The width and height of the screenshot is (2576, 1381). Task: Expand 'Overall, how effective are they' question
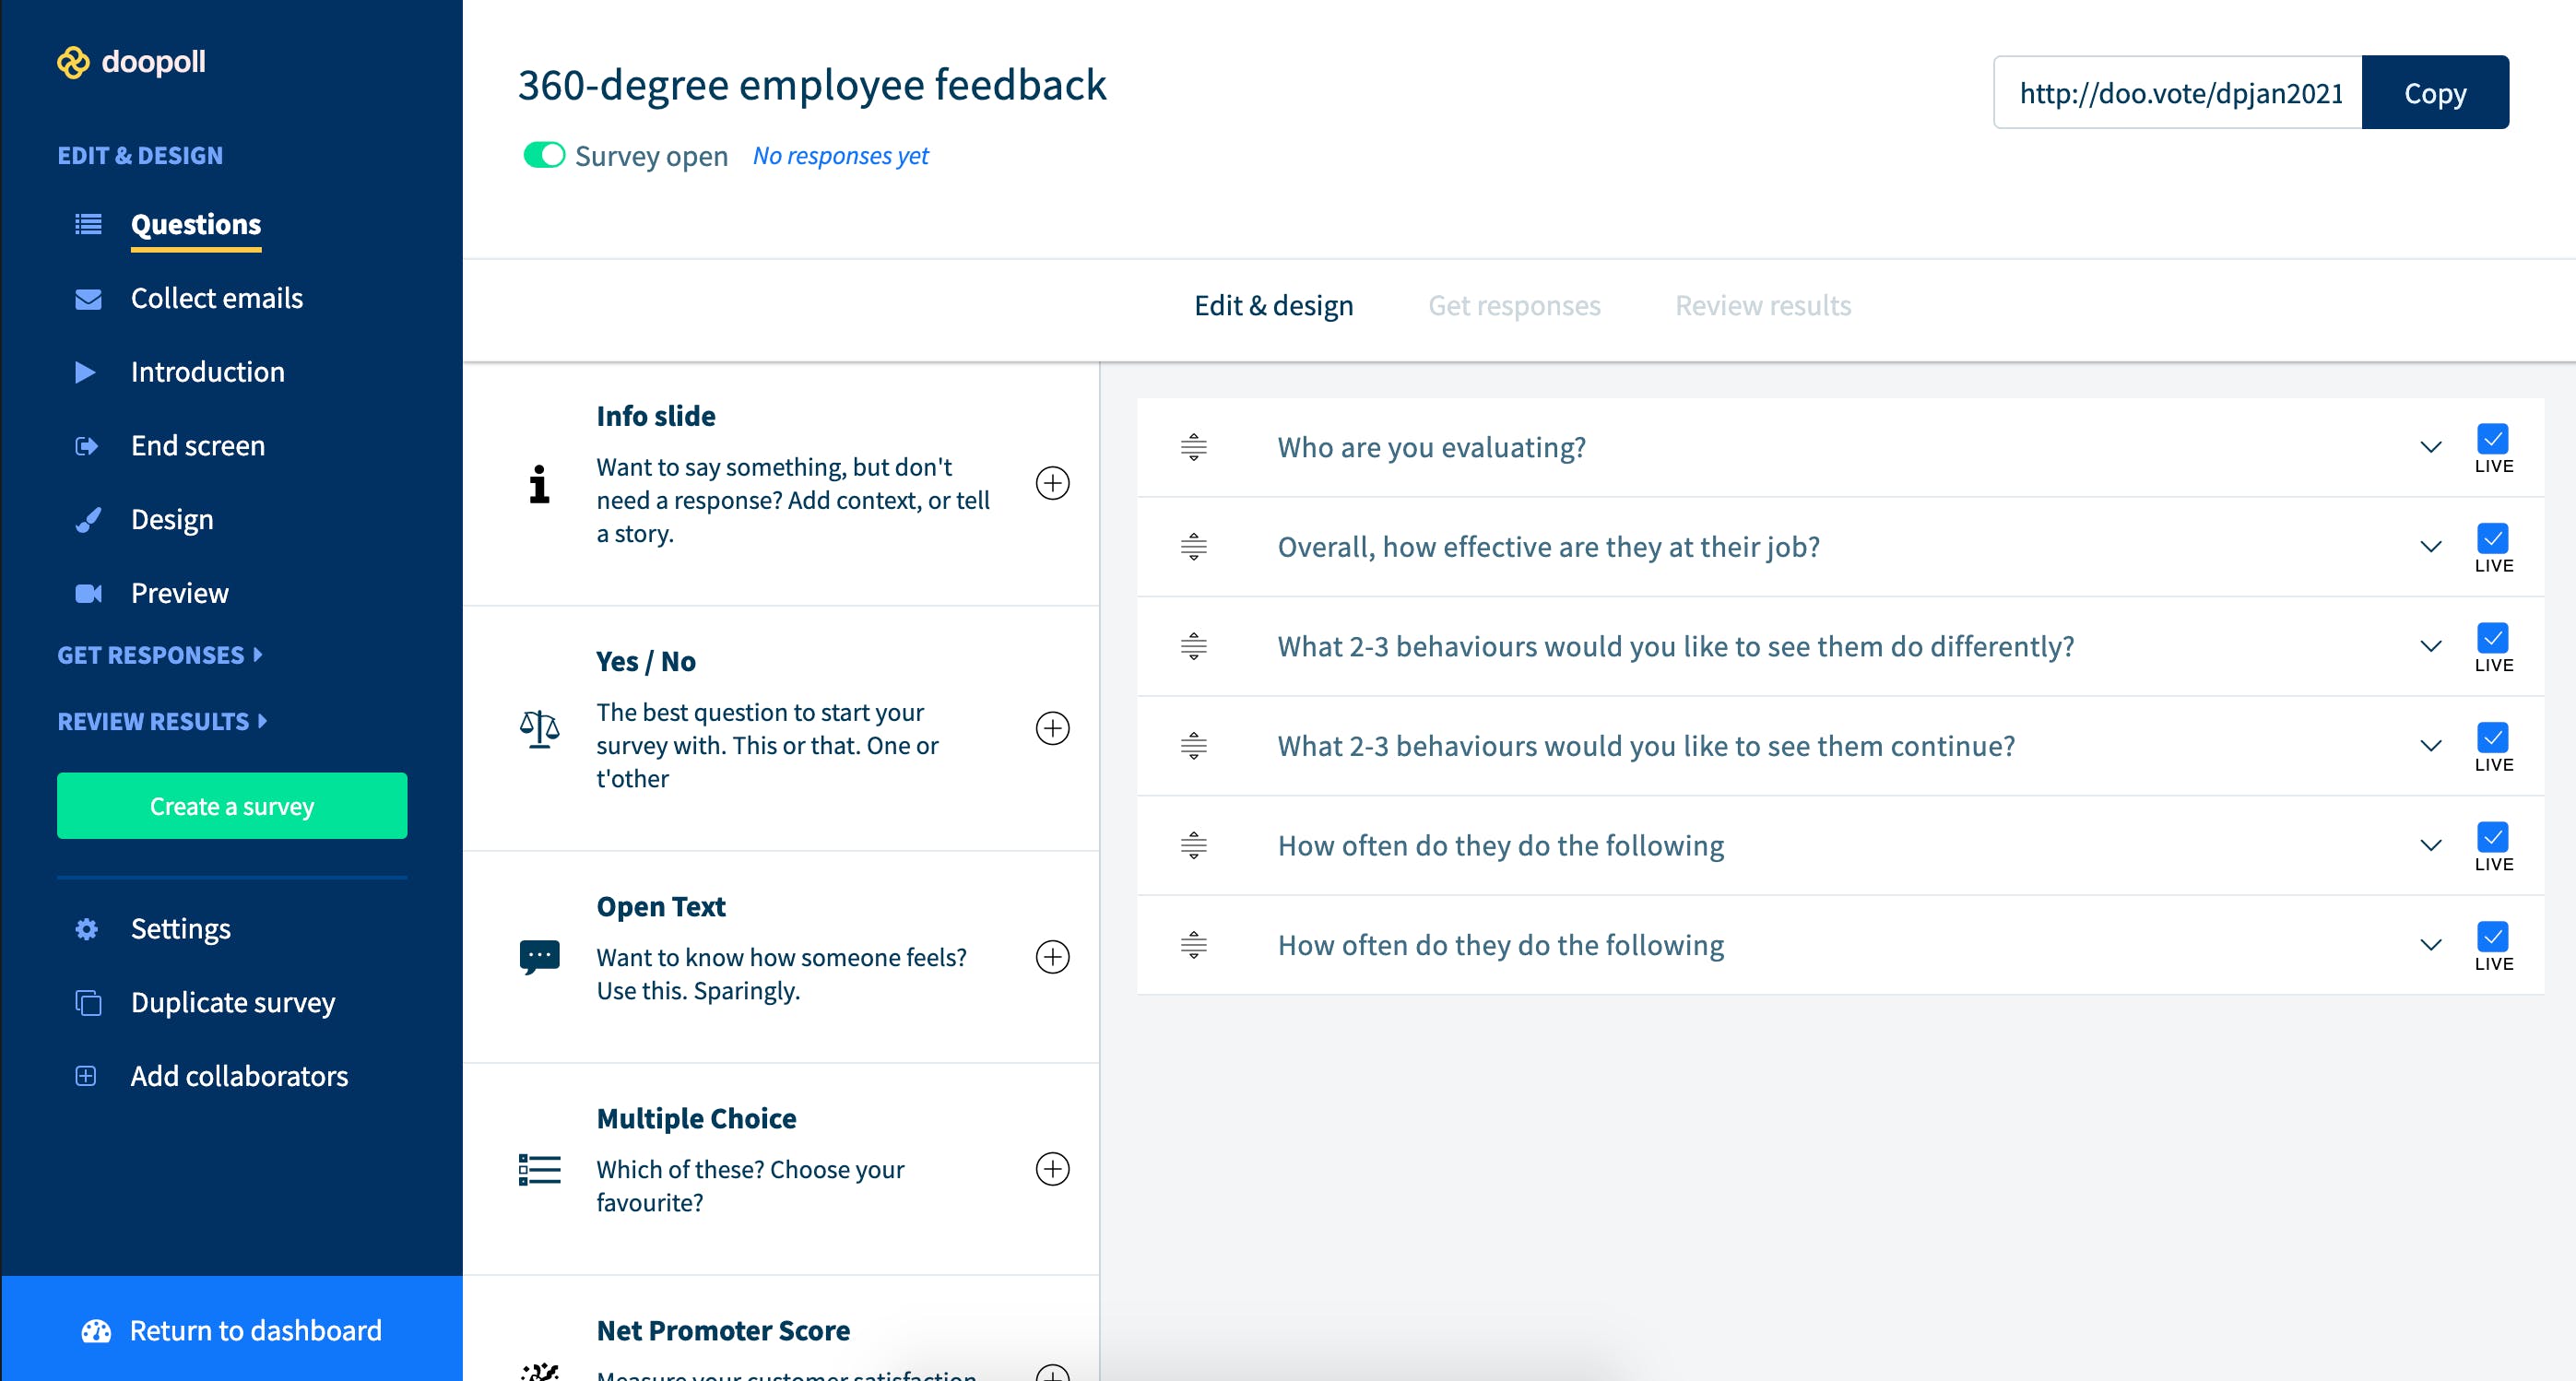click(2430, 547)
